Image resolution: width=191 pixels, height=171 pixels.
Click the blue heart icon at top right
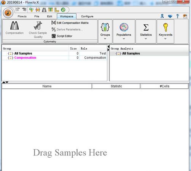[170, 16]
